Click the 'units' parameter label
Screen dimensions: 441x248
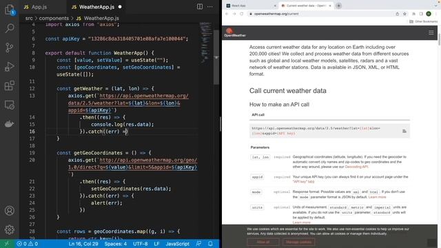pos(257,207)
